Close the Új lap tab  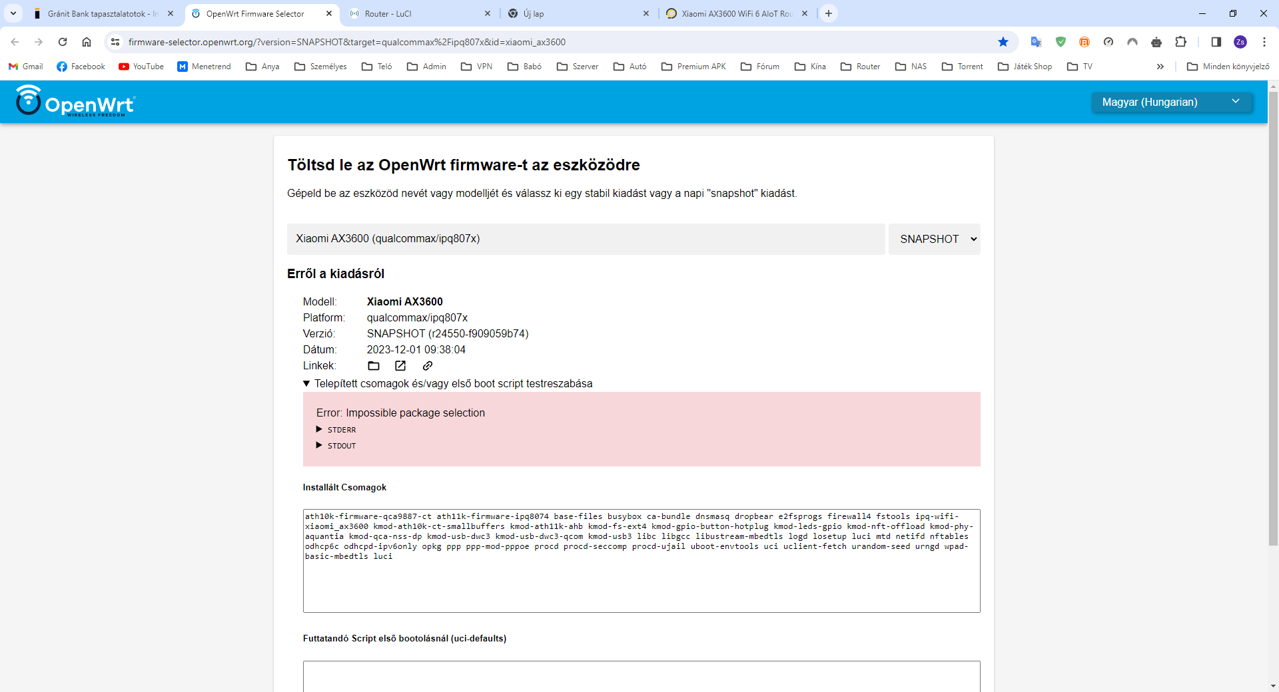pyautogui.click(x=646, y=13)
